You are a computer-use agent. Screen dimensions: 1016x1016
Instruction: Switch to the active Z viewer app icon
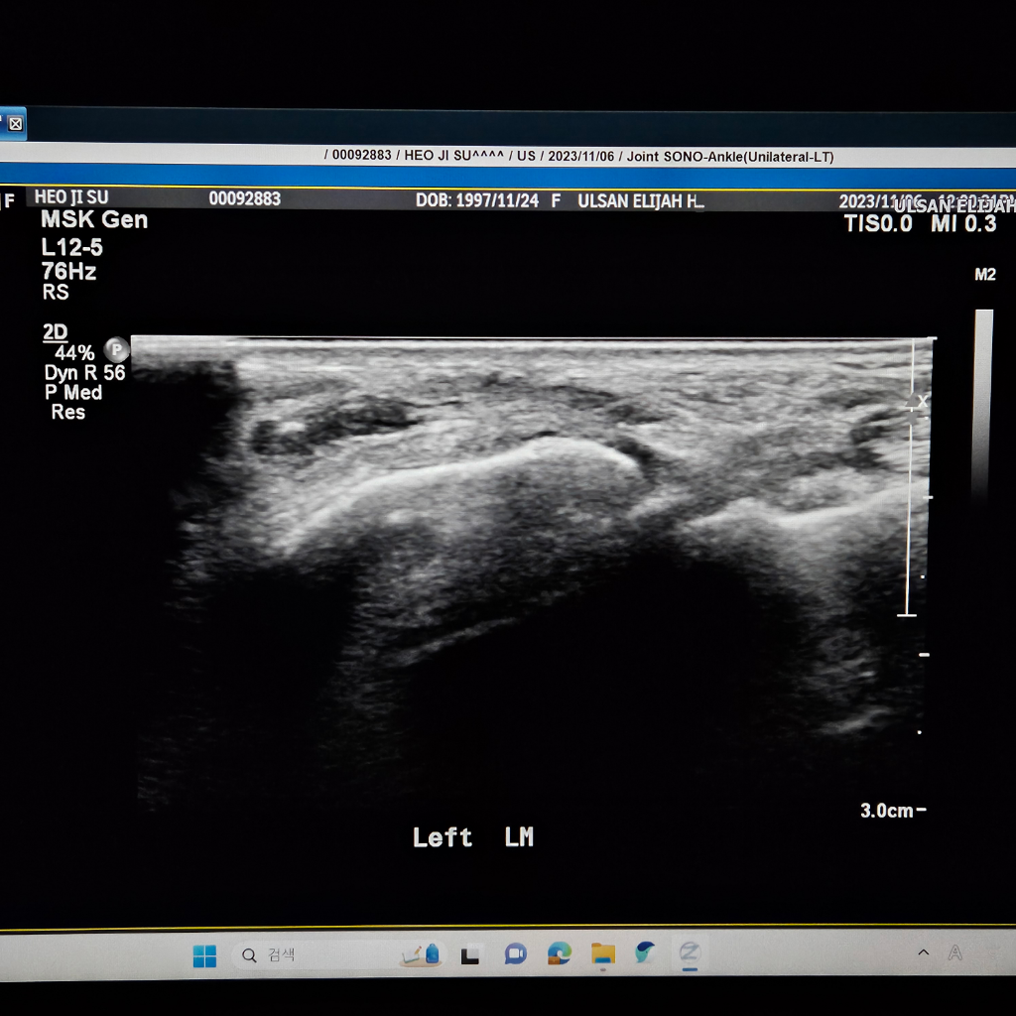pos(690,952)
